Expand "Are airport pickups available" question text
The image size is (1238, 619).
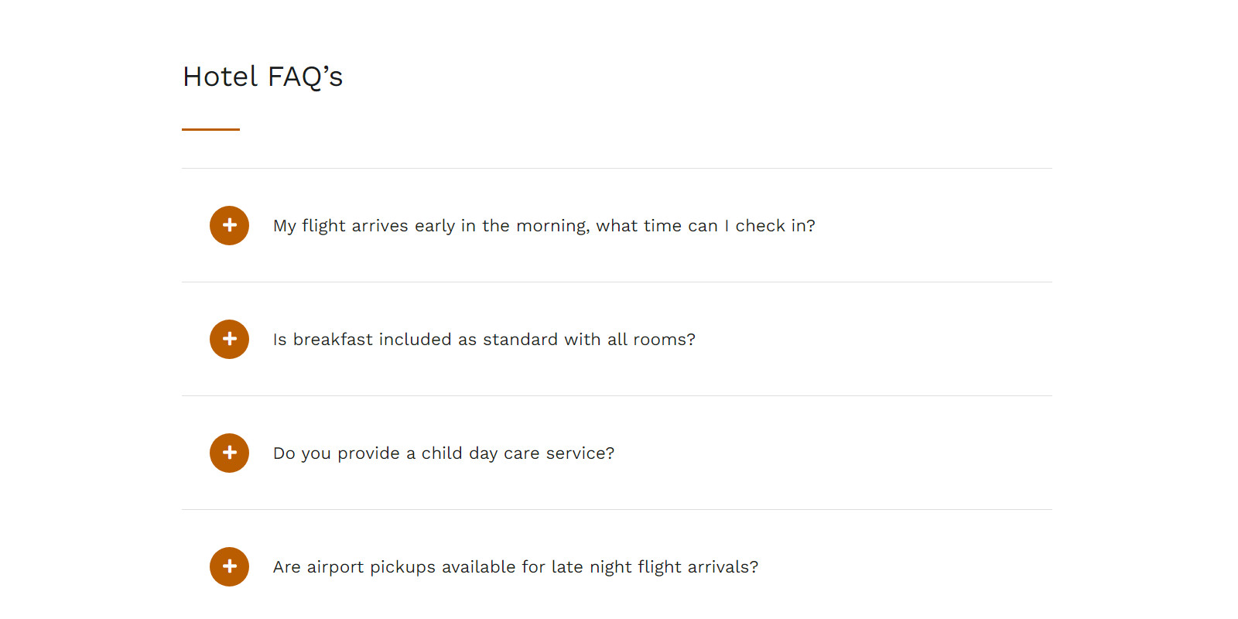[515, 567]
